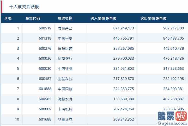Click the 买入金额 (RMB) column header
This screenshot has height=126, width=188.
coord(103,18)
